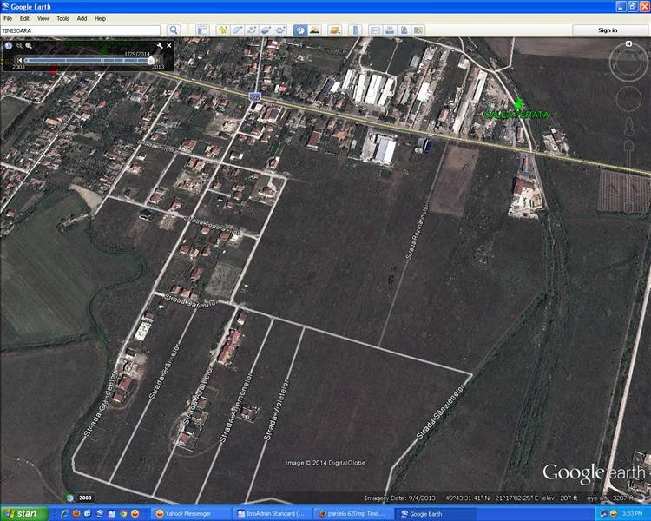Click the Email icon in toolbar
This screenshot has width=651, height=521.
click(375, 30)
